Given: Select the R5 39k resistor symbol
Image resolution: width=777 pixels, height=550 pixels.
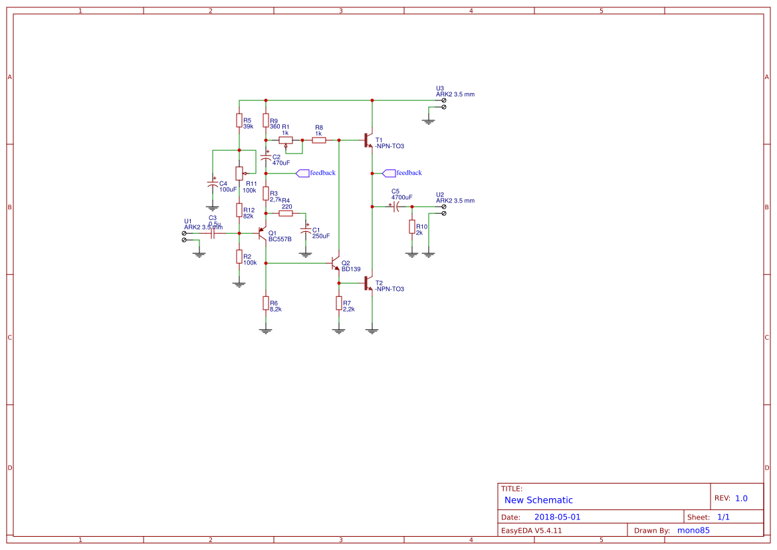Looking at the screenshot, I should (x=239, y=120).
